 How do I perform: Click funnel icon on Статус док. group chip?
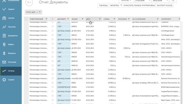click(40, 12)
